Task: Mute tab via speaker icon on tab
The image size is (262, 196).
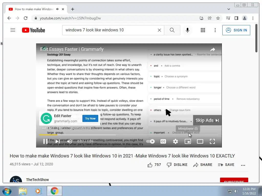Action: click(x=58, y=9)
